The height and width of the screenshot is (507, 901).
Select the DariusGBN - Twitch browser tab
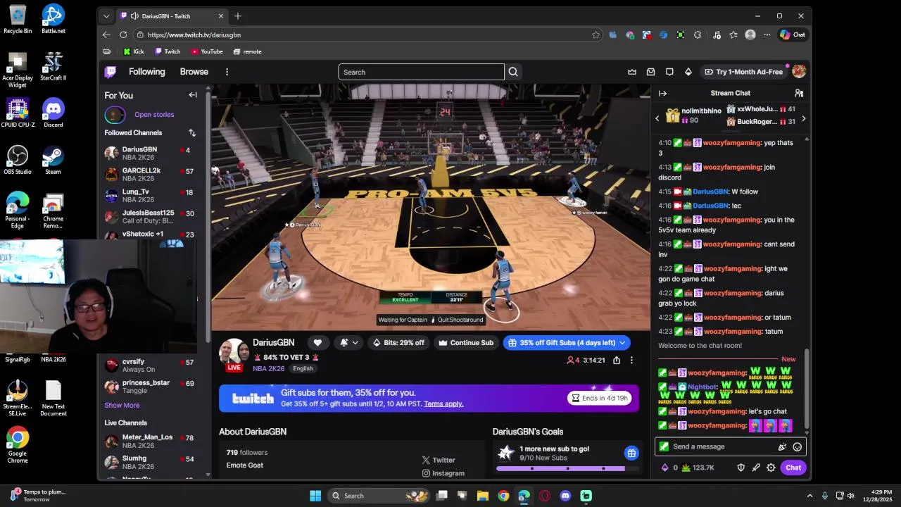pyautogui.click(x=172, y=15)
